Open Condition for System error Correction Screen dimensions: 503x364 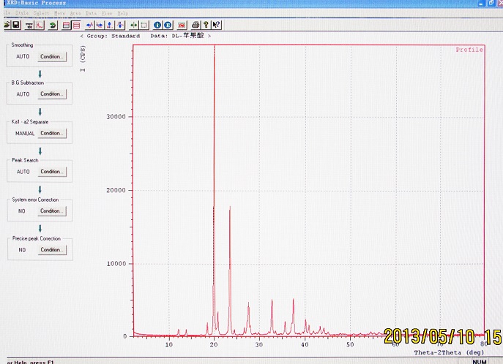[x=51, y=211]
